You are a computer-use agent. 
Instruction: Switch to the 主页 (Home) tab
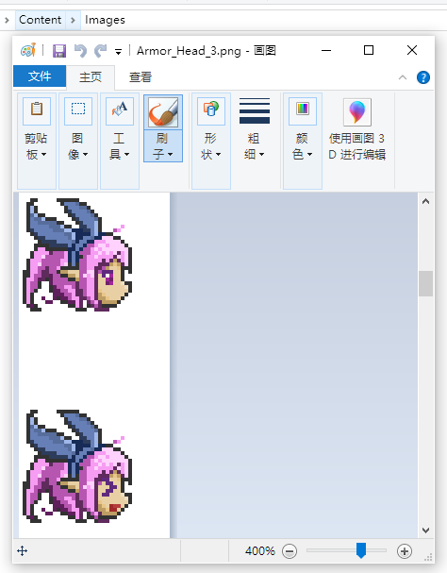[x=91, y=77]
